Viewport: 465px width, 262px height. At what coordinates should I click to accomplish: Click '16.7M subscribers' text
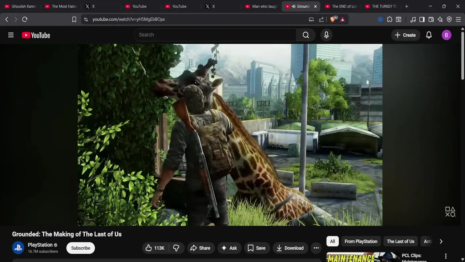pyautogui.click(x=43, y=251)
